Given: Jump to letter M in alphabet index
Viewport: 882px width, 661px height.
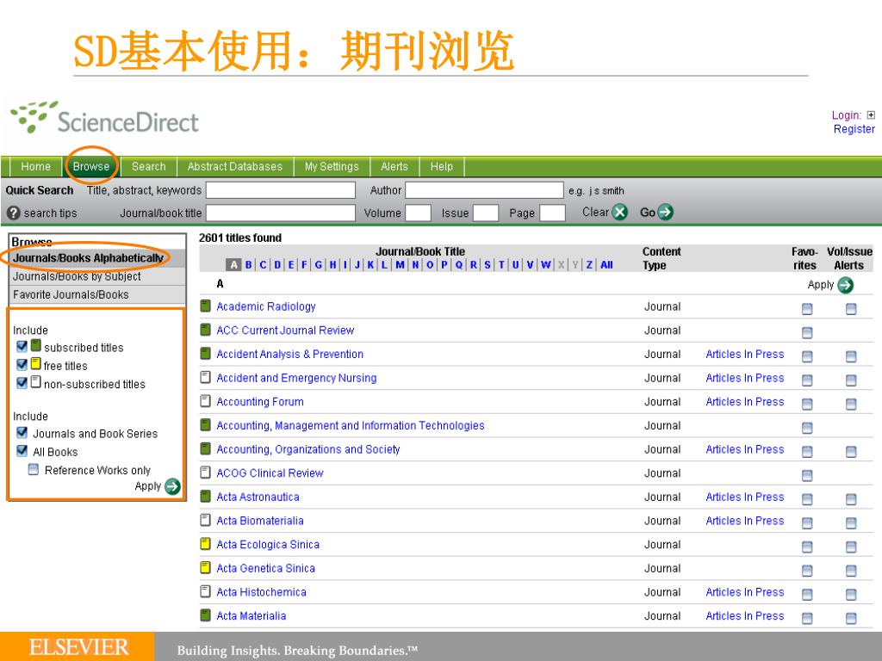Looking at the screenshot, I should [400, 265].
